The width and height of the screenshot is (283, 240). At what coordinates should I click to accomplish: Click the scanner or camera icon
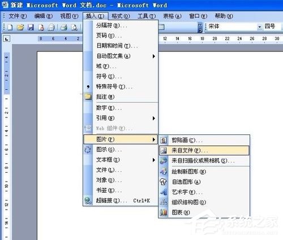(x=164, y=161)
